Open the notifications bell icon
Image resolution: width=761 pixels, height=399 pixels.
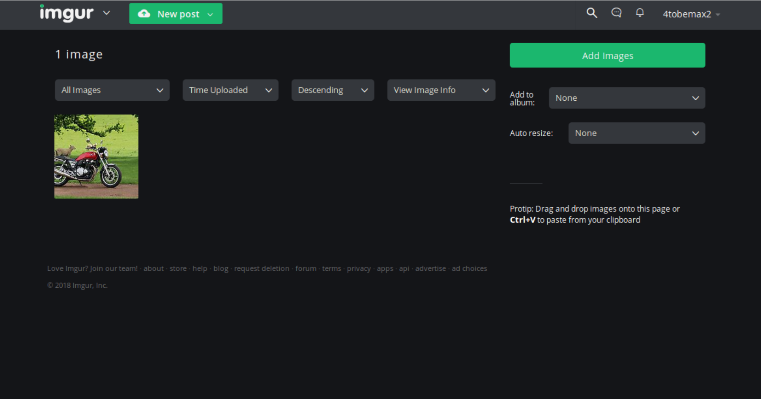[640, 13]
